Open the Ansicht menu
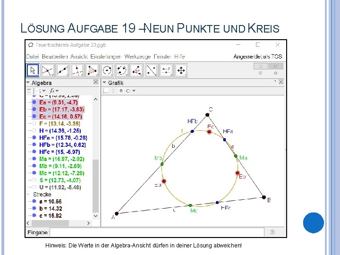This screenshot has height=255, width=340. 79,57
